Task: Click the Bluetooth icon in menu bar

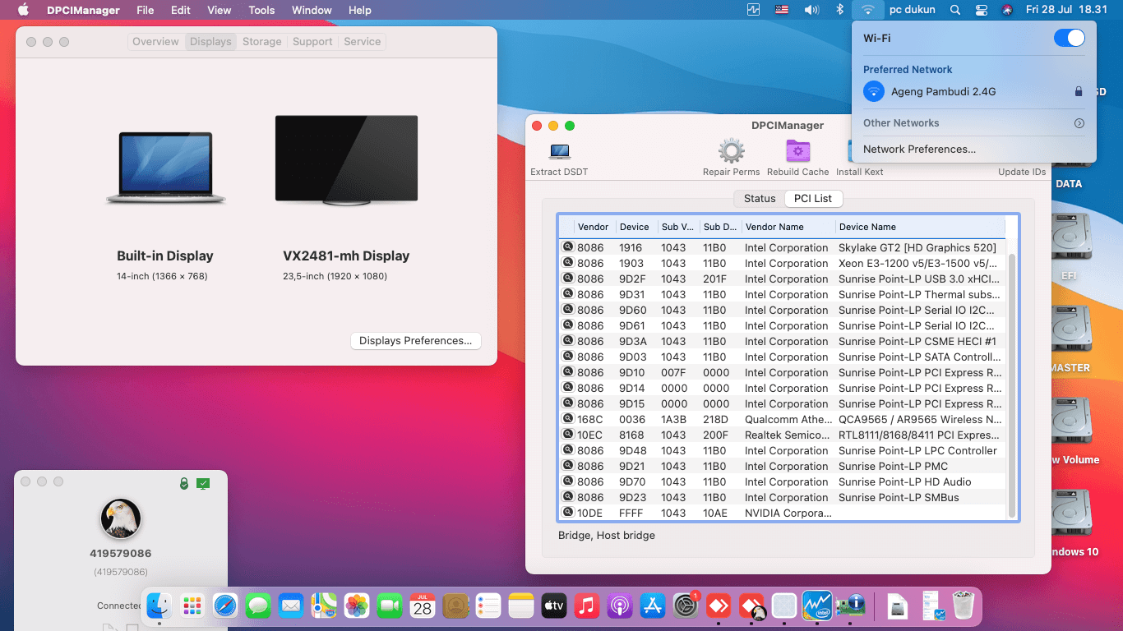Action: pos(839,10)
